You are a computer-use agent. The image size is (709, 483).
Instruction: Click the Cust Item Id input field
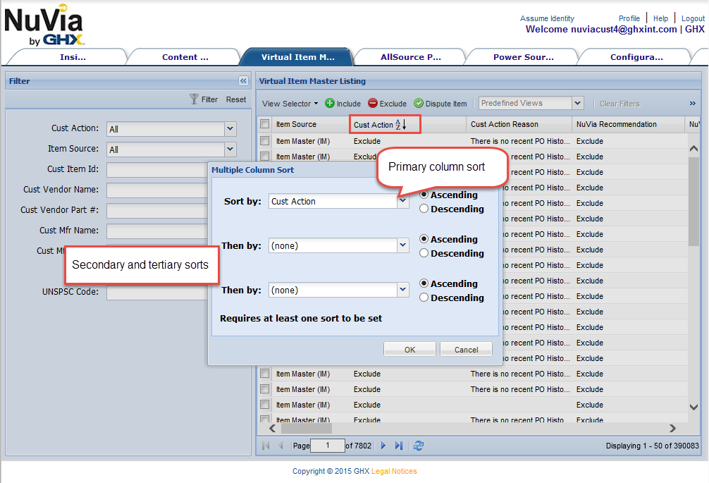157,170
